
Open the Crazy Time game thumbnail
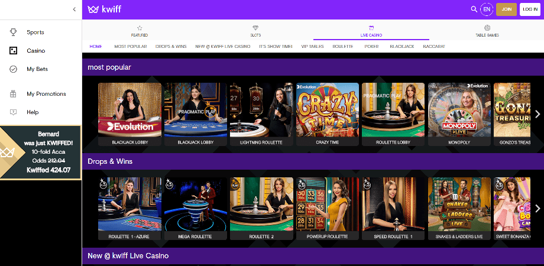click(327, 110)
